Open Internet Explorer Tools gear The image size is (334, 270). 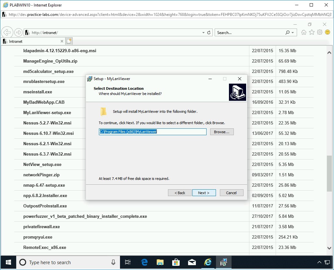pyautogui.click(x=320, y=32)
